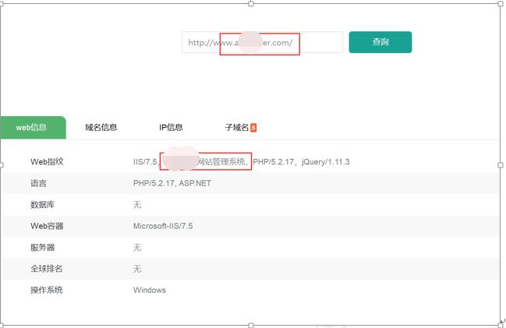The image size is (506, 328).
Task: Click the orange subdomain count badge
Action: 253,128
